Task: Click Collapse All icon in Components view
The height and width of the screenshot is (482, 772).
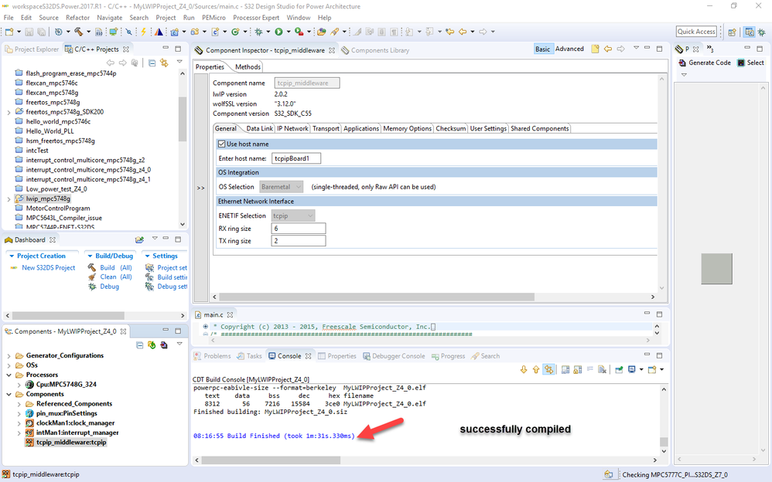Action: point(140,345)
